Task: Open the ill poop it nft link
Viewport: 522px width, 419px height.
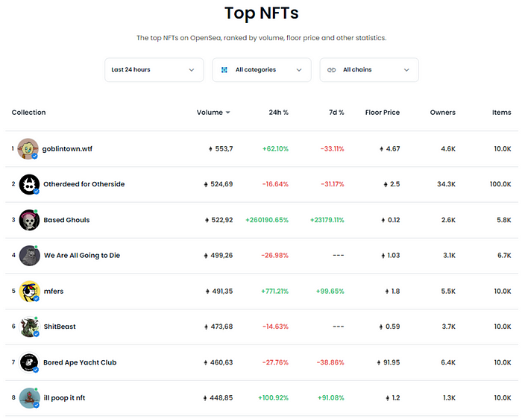Action: click(x=64, y=397)
